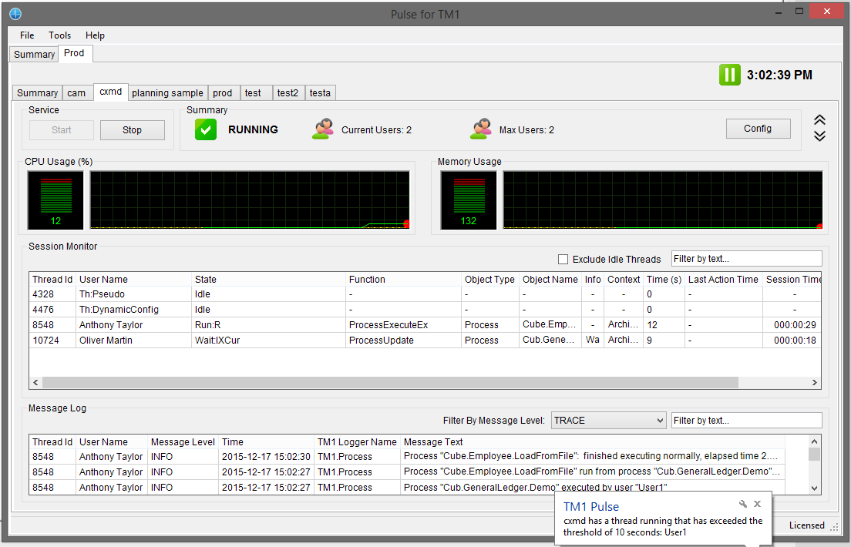Screen dimensions: 851x547
Task: Select the Oliver Martin session row
Action: (x=425, y=341)
